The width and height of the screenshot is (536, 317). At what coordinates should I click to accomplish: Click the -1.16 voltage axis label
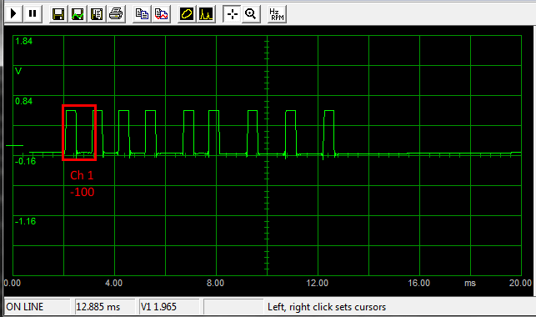(x=25, y=221)
